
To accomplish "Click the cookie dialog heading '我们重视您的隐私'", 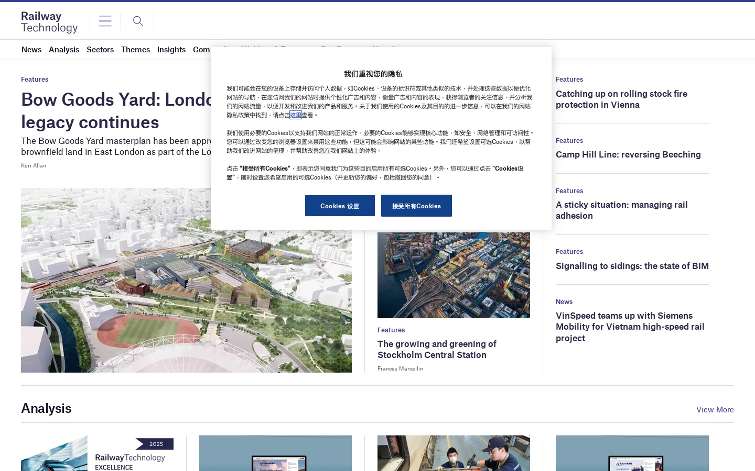I will point(373,74).
